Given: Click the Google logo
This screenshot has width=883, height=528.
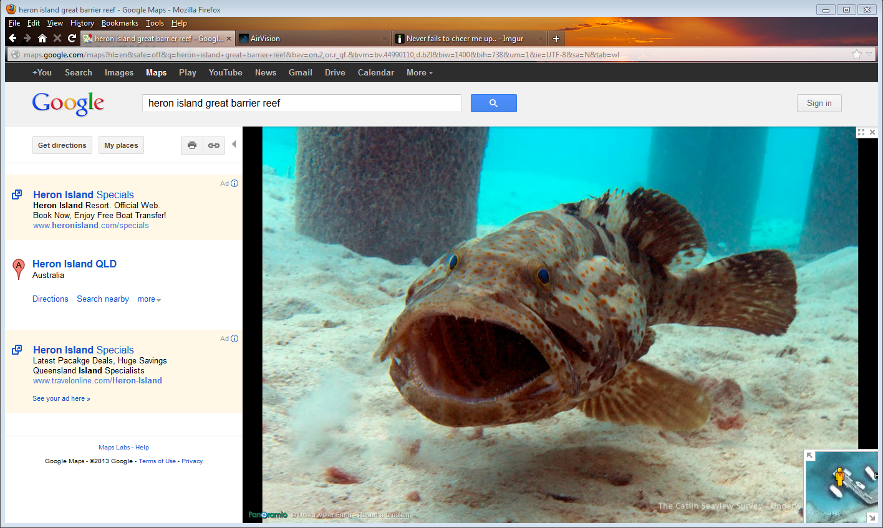Looking at the screenshot, I should click(68, 104).
